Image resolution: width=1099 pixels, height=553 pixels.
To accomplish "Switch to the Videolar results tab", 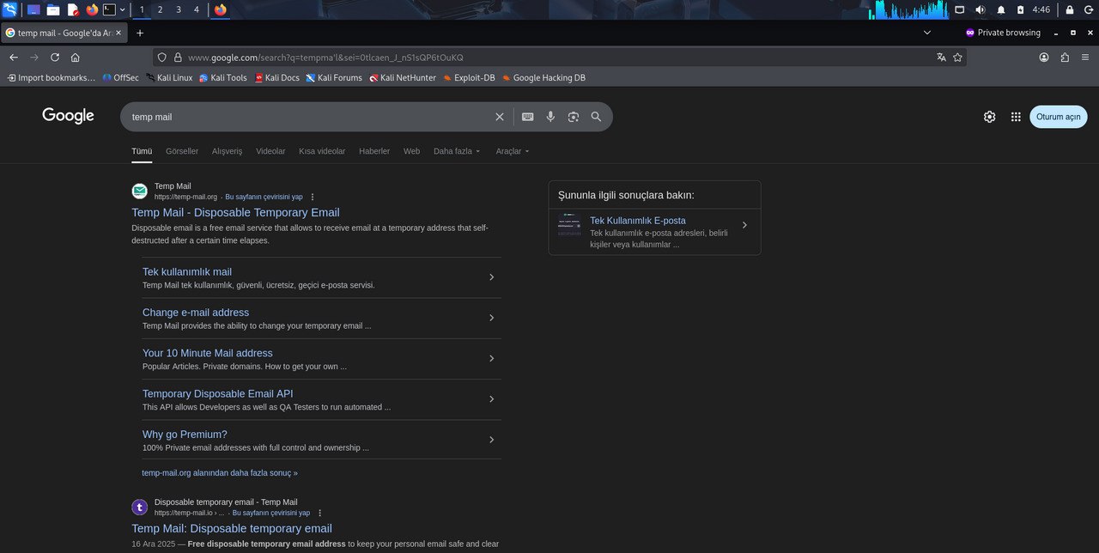I will [270, 151].
